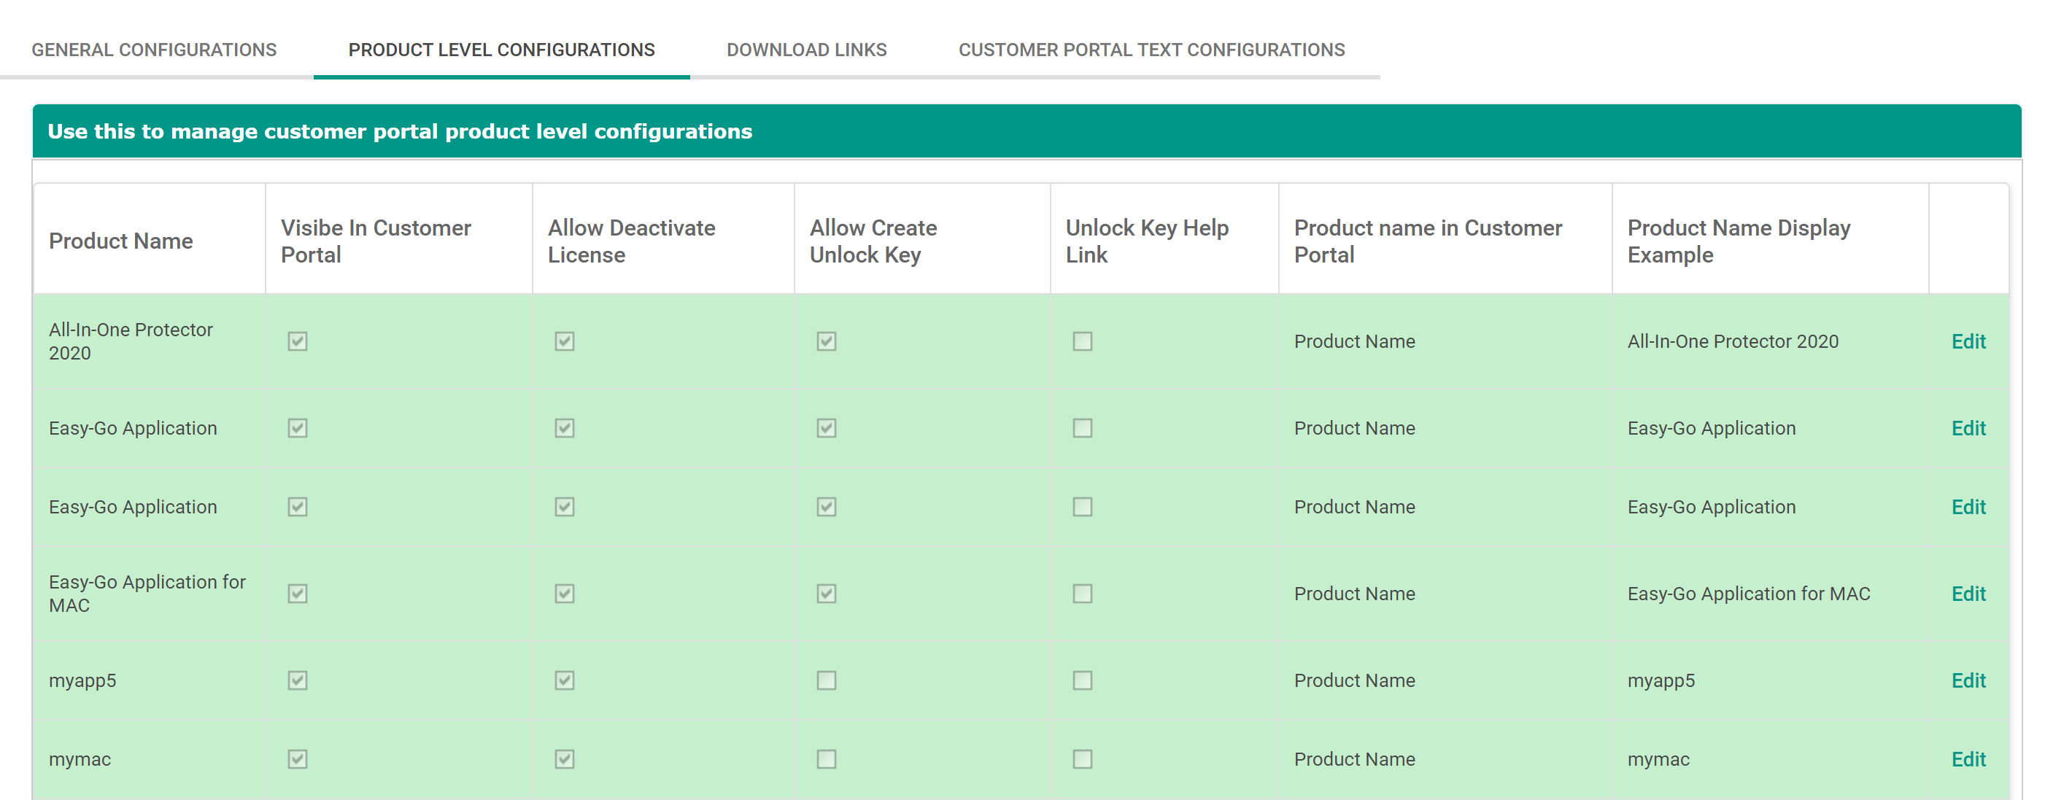Enable Allow Create Unlock Key for mymac
Image resolution: width=2064 pixels, height=800 pixels.
[826, 759]
